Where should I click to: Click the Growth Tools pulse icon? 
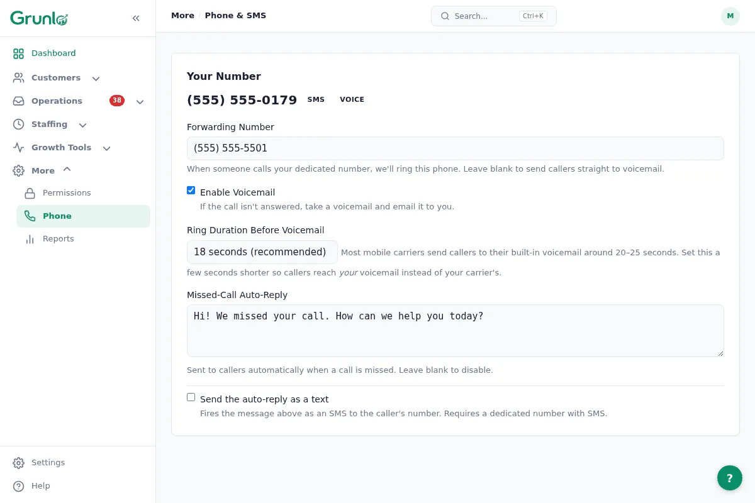[x=19, y=148]
